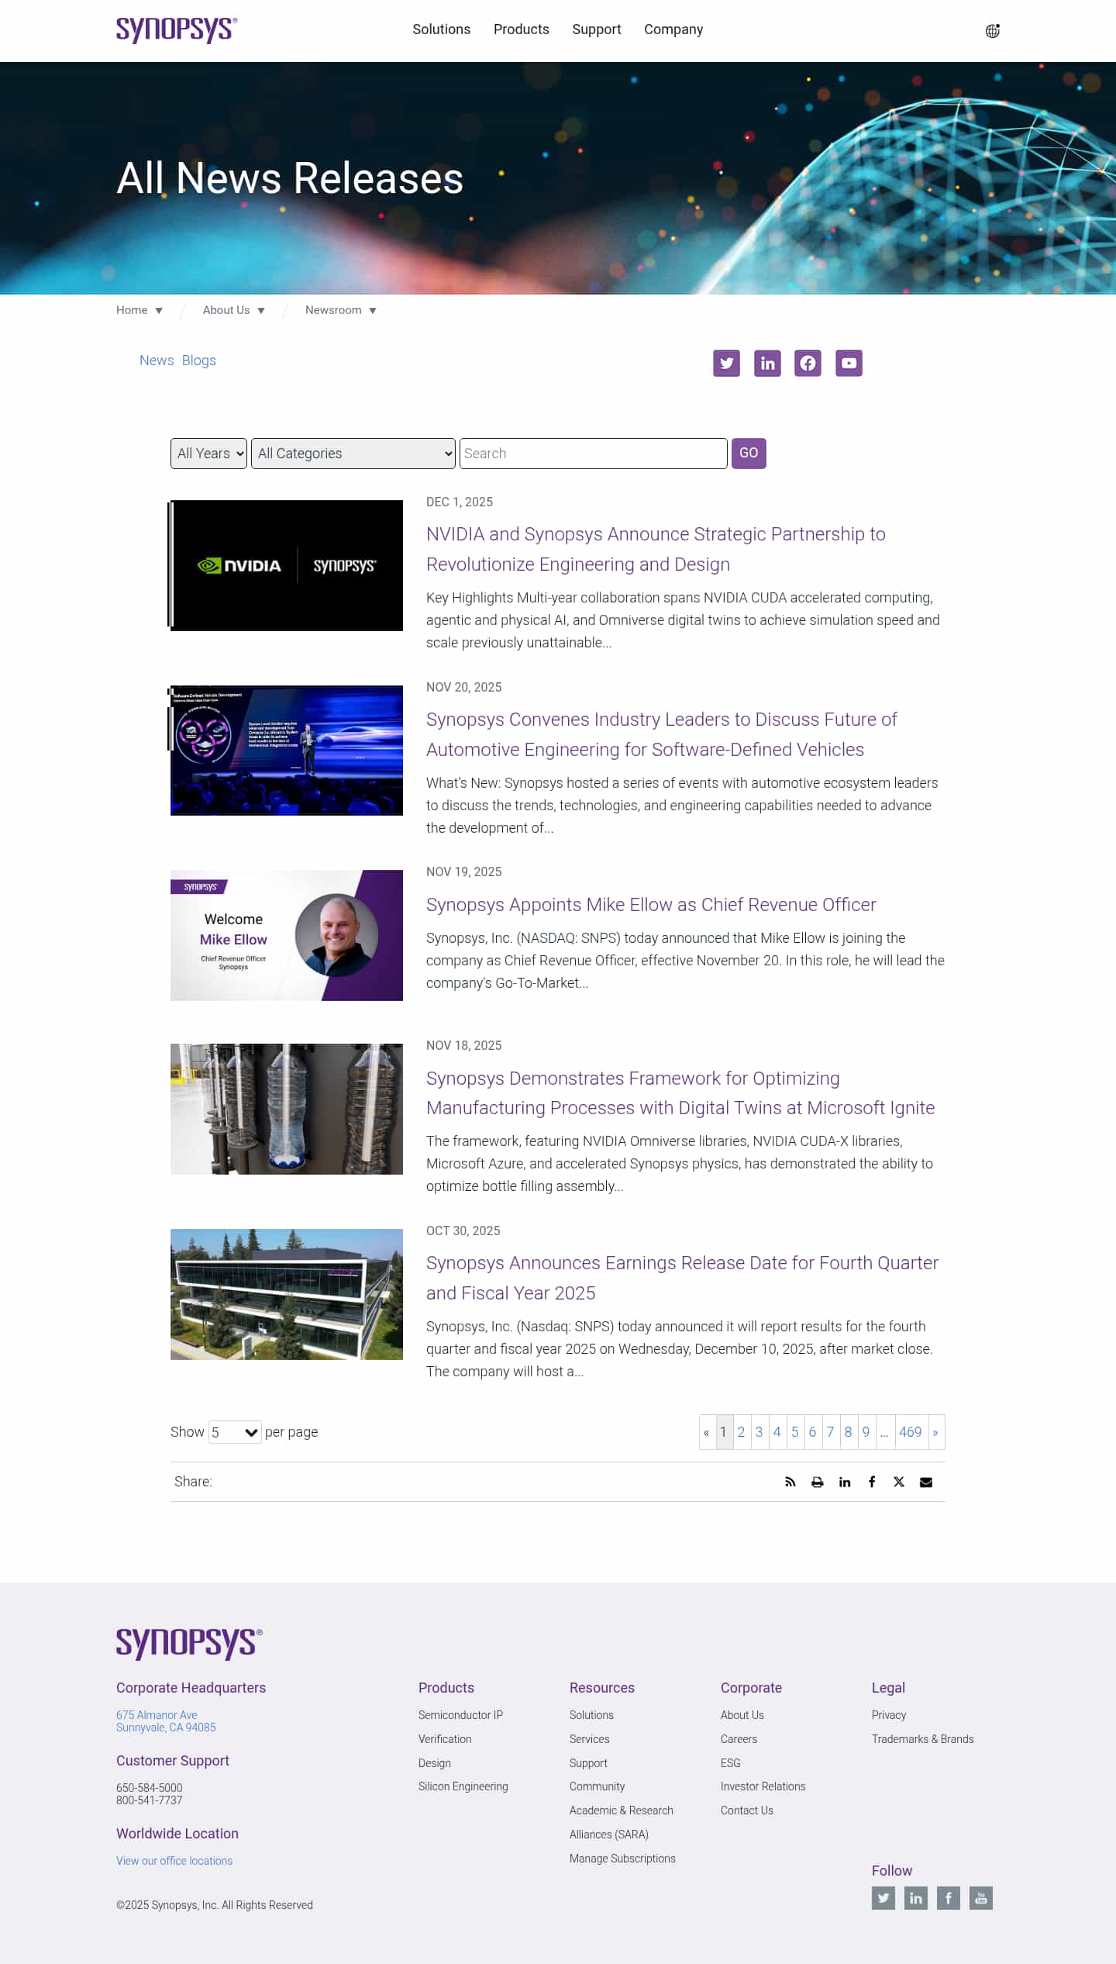Share by email envelope icon
The height and width of the screenshot is (1964, 1116).
click(926, 1482)
